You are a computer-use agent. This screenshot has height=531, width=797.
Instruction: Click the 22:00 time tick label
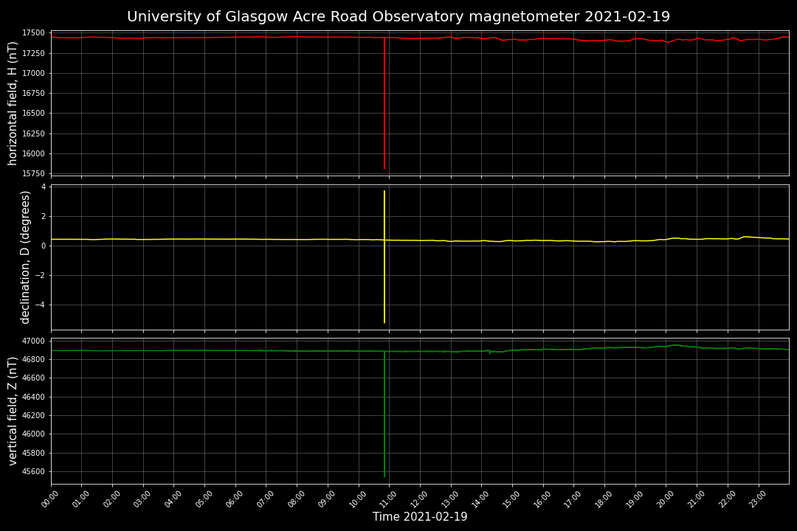[x=726, y=500]
